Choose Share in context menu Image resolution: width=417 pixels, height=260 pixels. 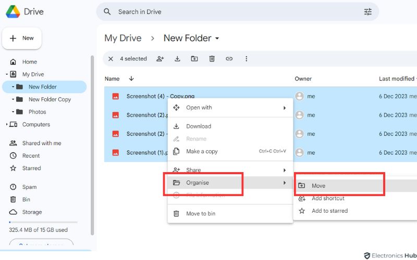pyautogui.click(x=230, y=170)
